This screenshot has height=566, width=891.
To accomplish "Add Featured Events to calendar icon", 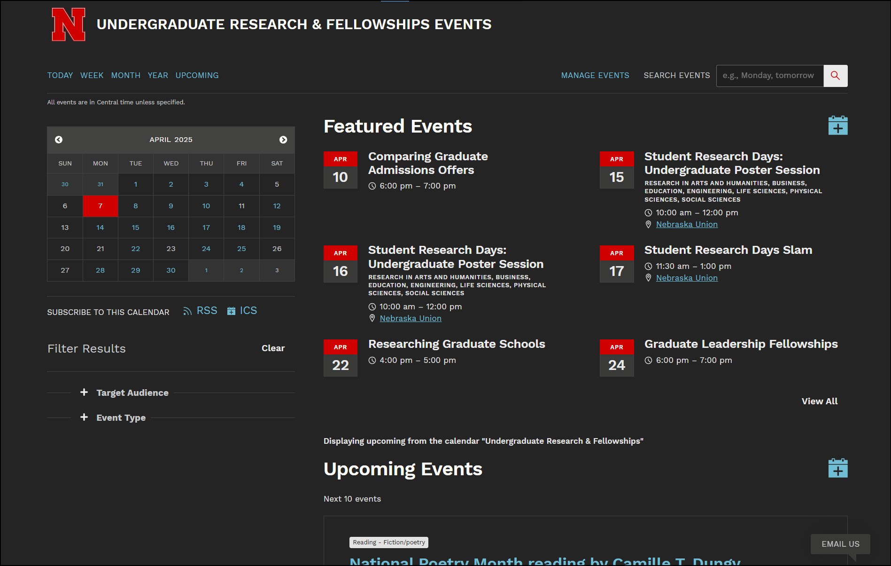I will point(837,126).
